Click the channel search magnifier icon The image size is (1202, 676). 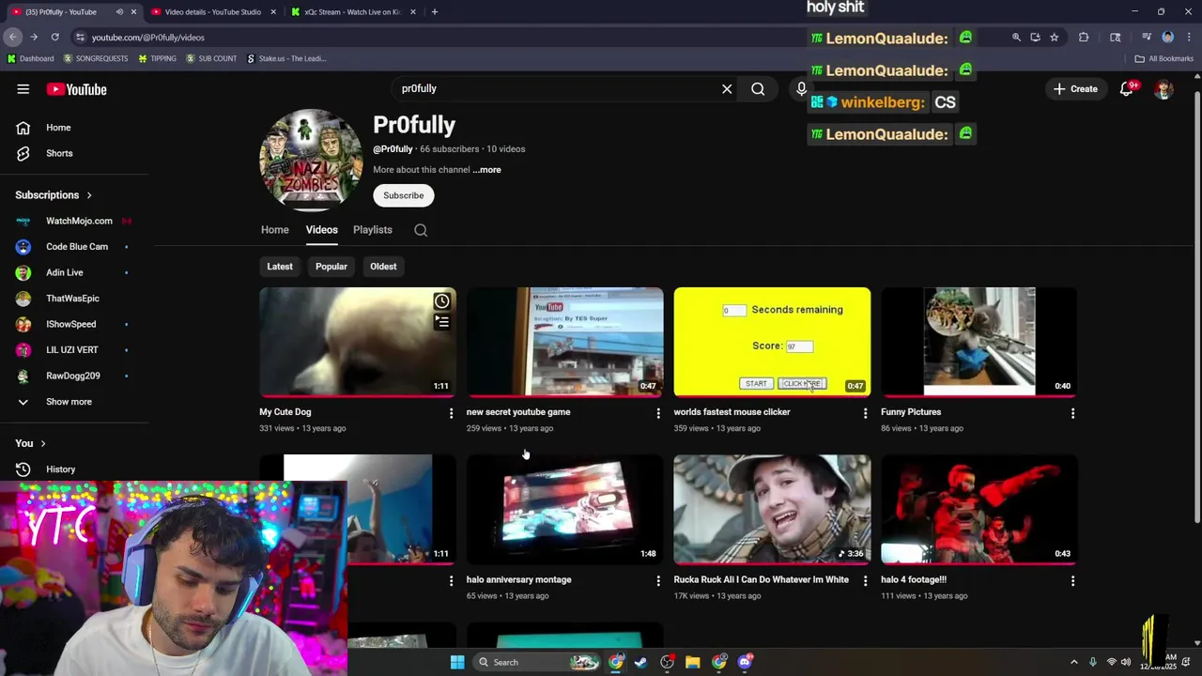(421, 230)
